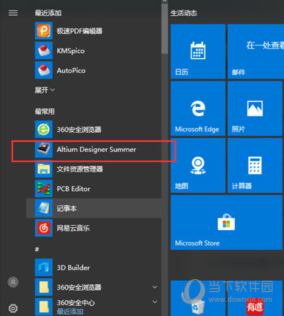Launch PCB Editor via its icon

[x=44, y=188]
